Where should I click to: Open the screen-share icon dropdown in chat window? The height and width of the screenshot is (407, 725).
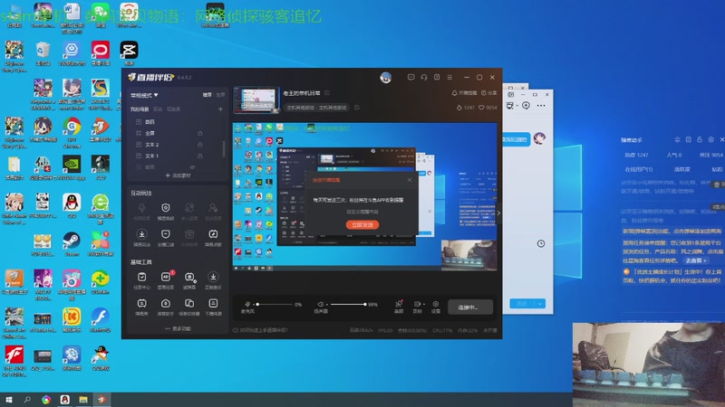pos(517,106)
